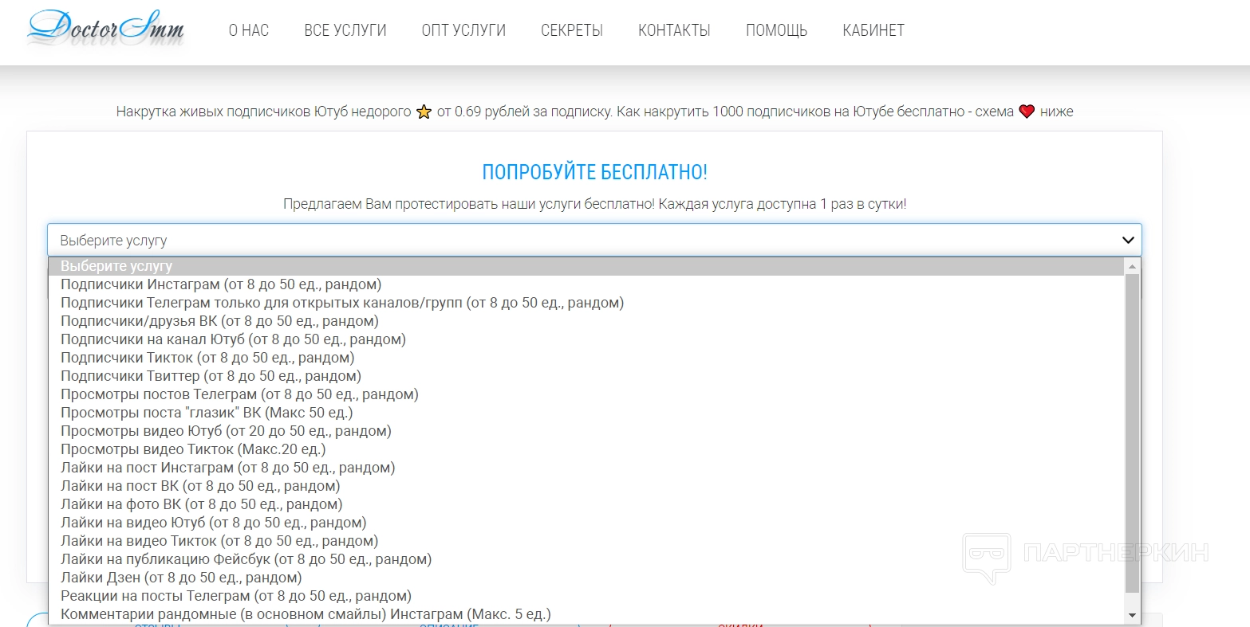Open КАБИНЕТ from the navigation bar

(873, 31)
